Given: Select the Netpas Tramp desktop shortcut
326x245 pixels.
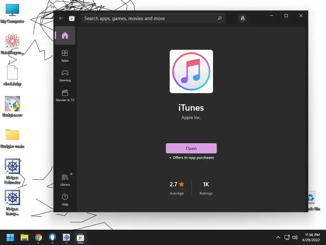Looking at the screenshot, I should point(12,203).
